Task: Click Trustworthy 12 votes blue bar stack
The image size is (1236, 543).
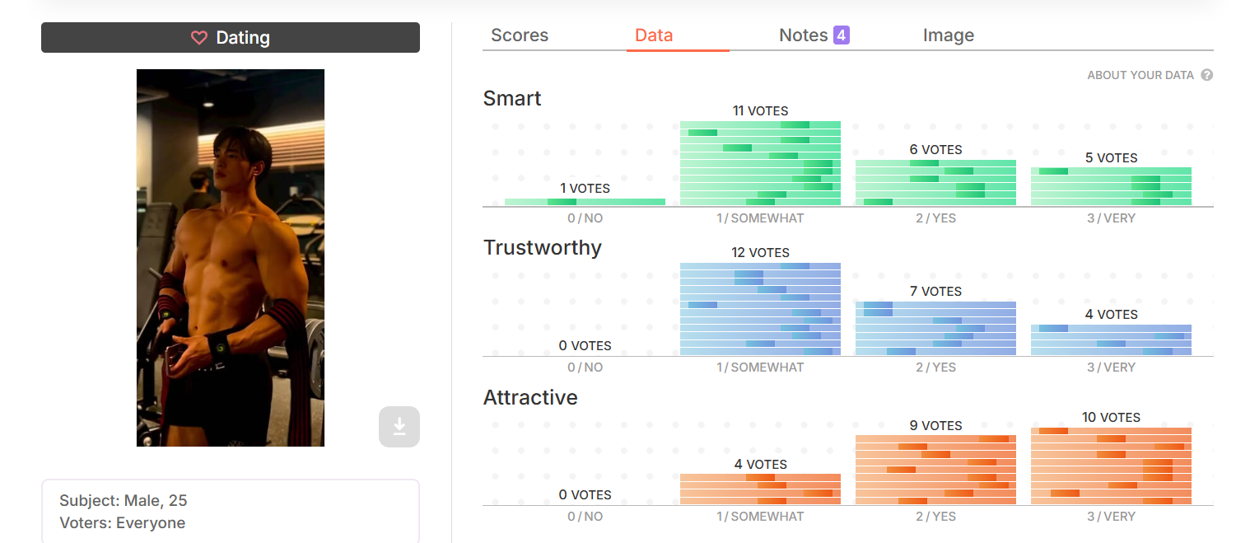Action: coord(760,309)
